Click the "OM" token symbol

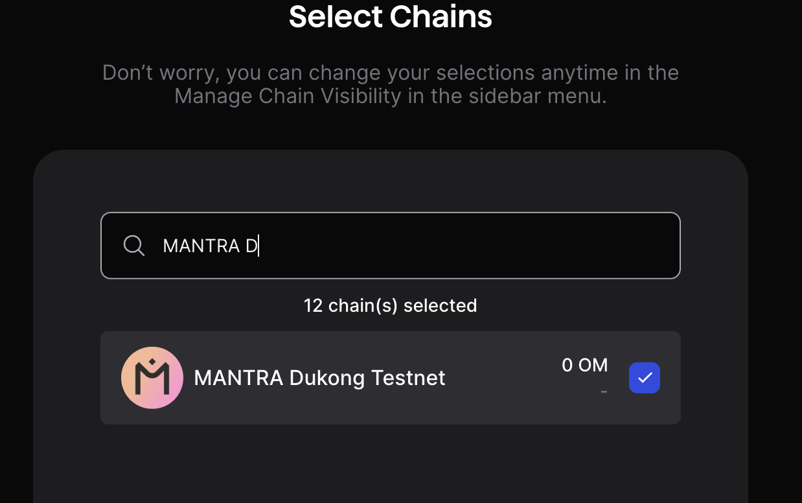pos(593,366)
